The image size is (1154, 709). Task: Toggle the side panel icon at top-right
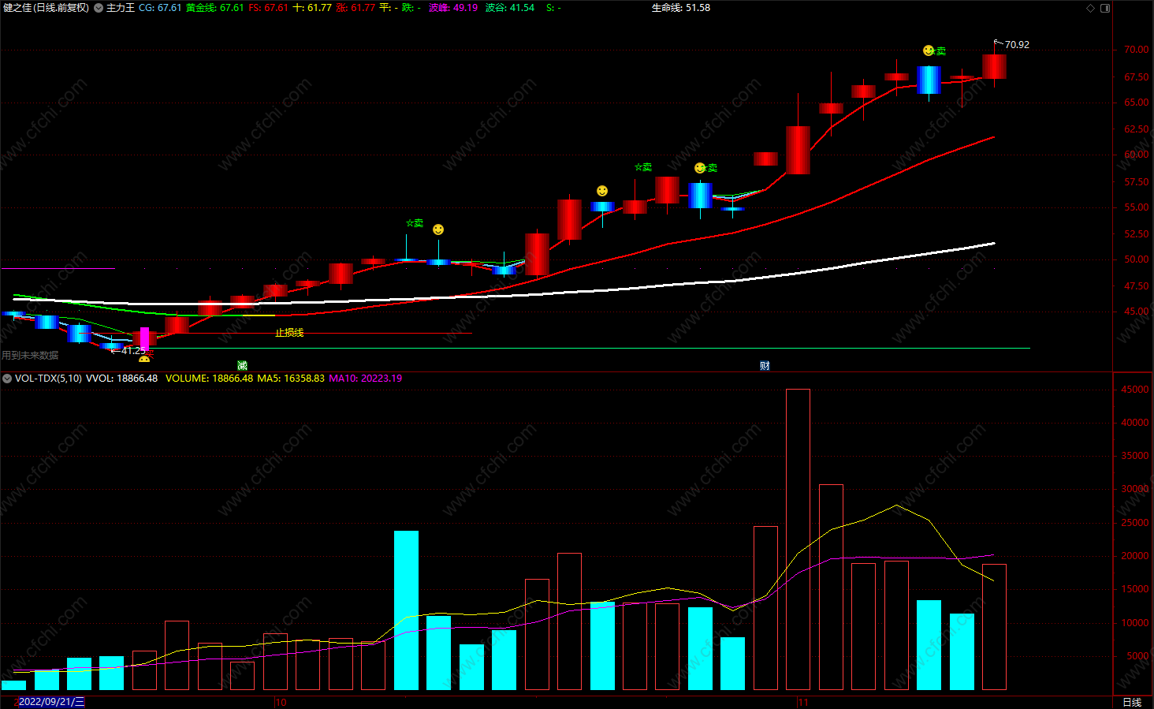pos(1105,8)
